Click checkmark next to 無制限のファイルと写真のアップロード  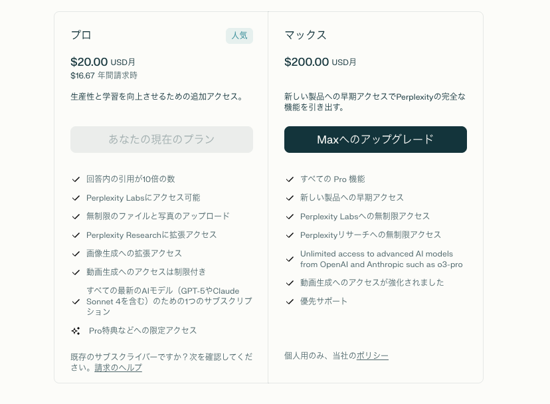pos(76,217)
